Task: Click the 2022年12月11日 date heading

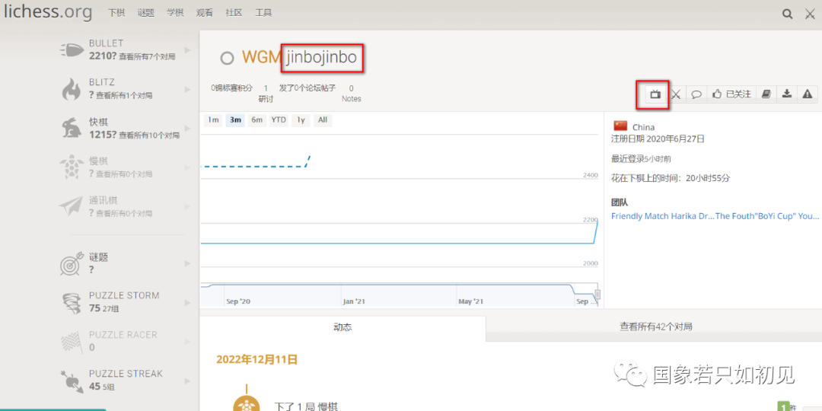Action: click(x=257, y=359)
